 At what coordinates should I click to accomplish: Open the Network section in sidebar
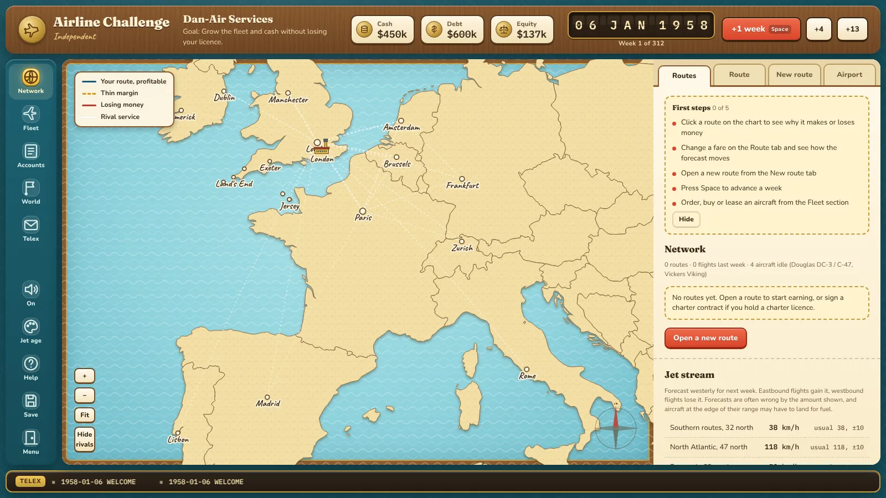click(31, 81)
